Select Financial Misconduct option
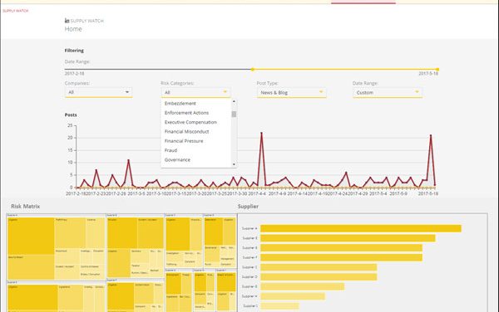The width and height of the screenshot is (499, 312). (x=186, y=131)
